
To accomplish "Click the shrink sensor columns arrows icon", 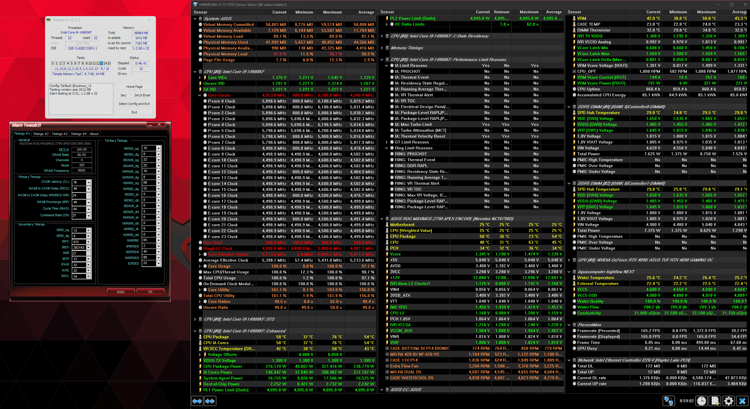I will [x=210, y=401].
